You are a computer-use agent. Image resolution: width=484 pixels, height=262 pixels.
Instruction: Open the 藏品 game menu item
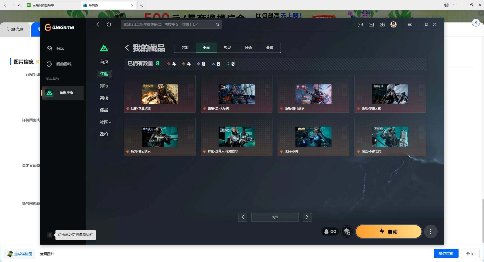click(x=104, y=110)
